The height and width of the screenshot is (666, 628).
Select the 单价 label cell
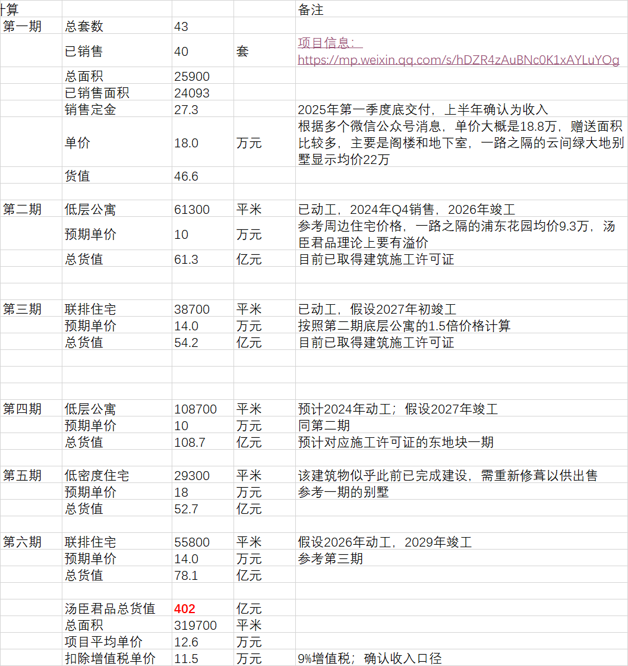(117, 142)
